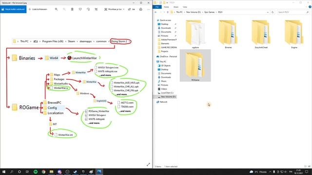312x175 pixels.
Task: Select Documents under Quick access
Action: click(x=166, y=32)
